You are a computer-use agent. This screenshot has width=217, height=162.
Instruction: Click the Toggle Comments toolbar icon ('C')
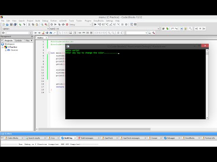(x=122, y=33)
